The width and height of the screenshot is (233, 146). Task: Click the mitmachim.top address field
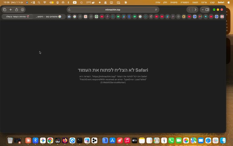[x=113, y=10]
